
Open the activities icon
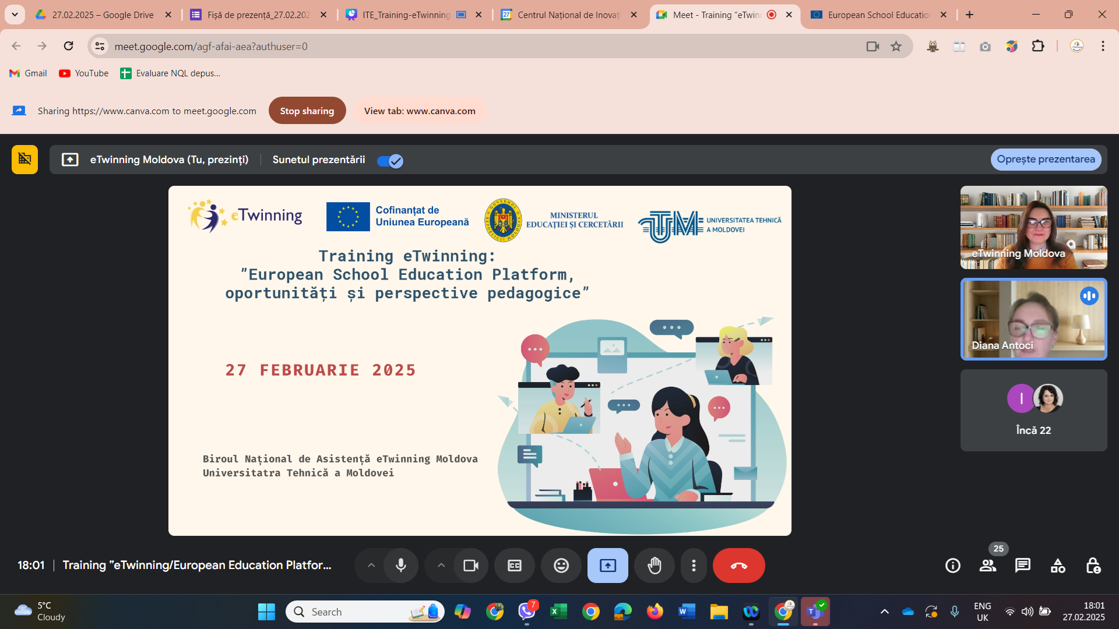[x=1057, y=566]
